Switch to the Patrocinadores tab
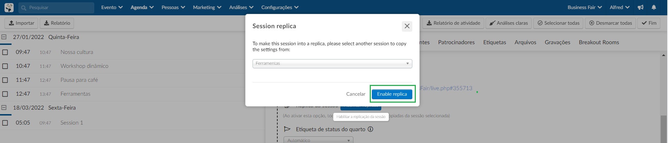 (x=456, y=42)
